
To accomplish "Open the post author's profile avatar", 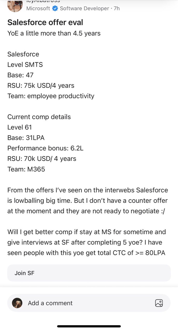I will [15, 6].
